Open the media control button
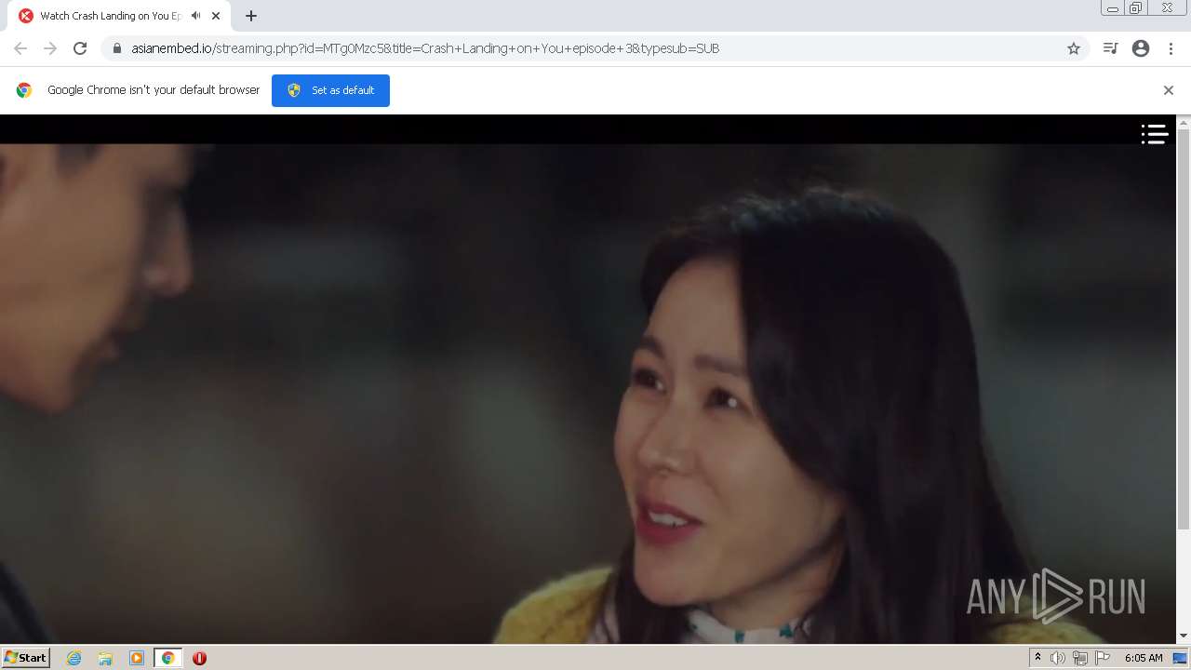 click(x=1110, y=48)
